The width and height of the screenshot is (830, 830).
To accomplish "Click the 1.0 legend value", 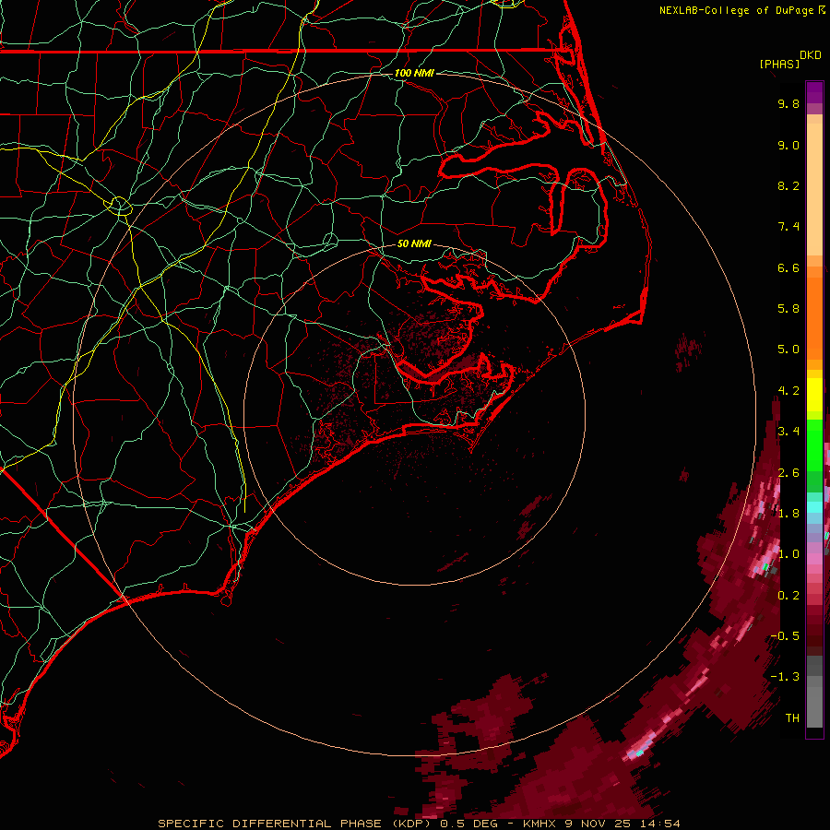I will 788,554.
